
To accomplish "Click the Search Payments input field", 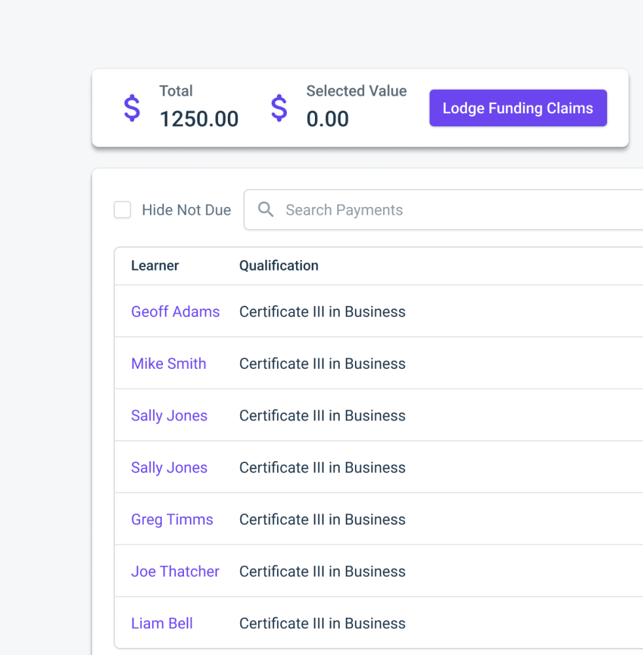I will tap(393, 210).
